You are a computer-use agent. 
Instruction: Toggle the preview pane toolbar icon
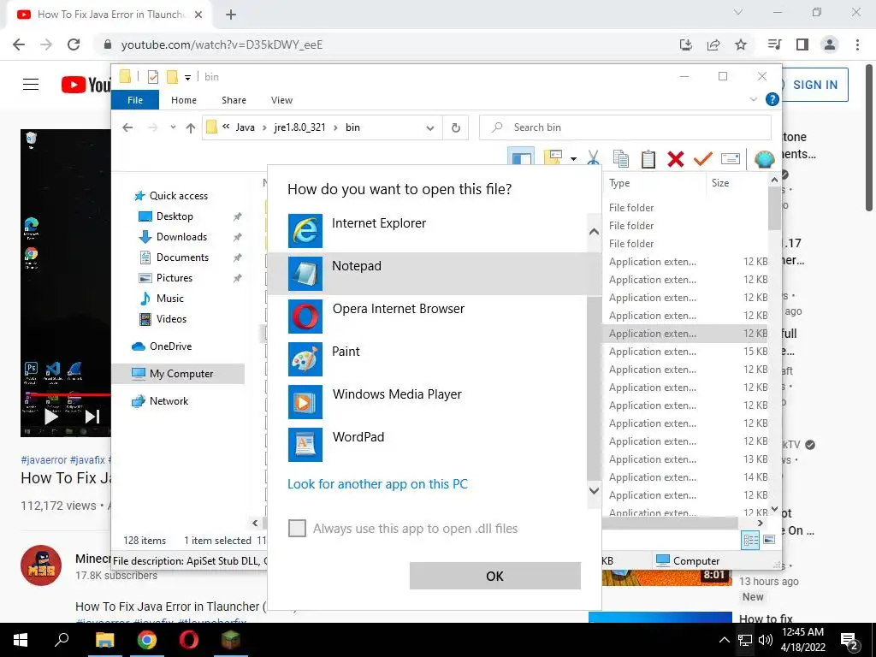coord(521,157)
